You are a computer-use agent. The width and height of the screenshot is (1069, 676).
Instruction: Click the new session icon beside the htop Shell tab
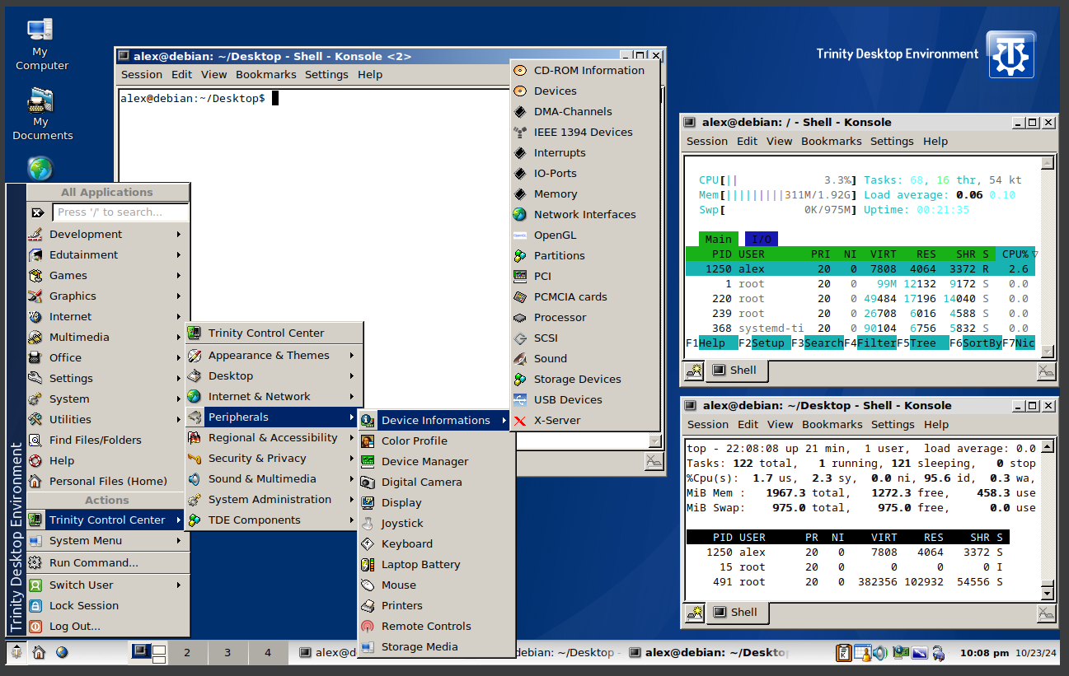point(694,371)
